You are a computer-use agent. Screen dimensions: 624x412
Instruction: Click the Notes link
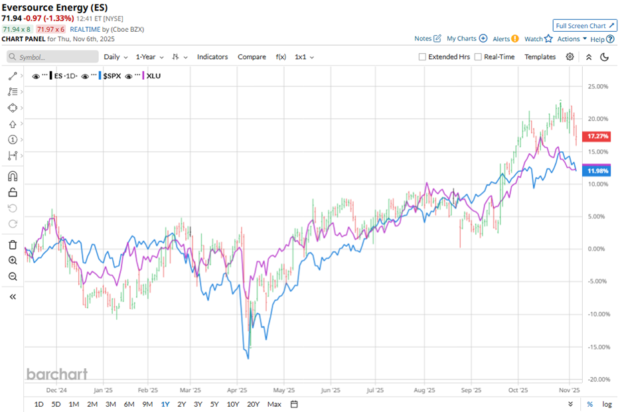click(x=423, y=38)
